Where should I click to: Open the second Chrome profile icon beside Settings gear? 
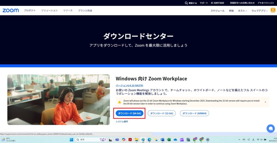(x=201, y=140)
